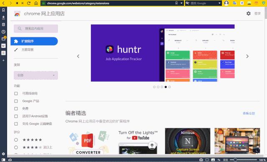Screen dimensions: 267x162
Task: Toggle images loading icon in status bar
Action: [x=213, y=160]
